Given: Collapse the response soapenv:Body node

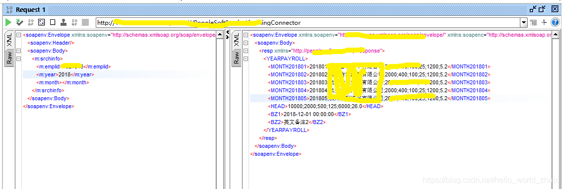Looking at the screenshot, I should pyautogui.click(x=246, y=43).
